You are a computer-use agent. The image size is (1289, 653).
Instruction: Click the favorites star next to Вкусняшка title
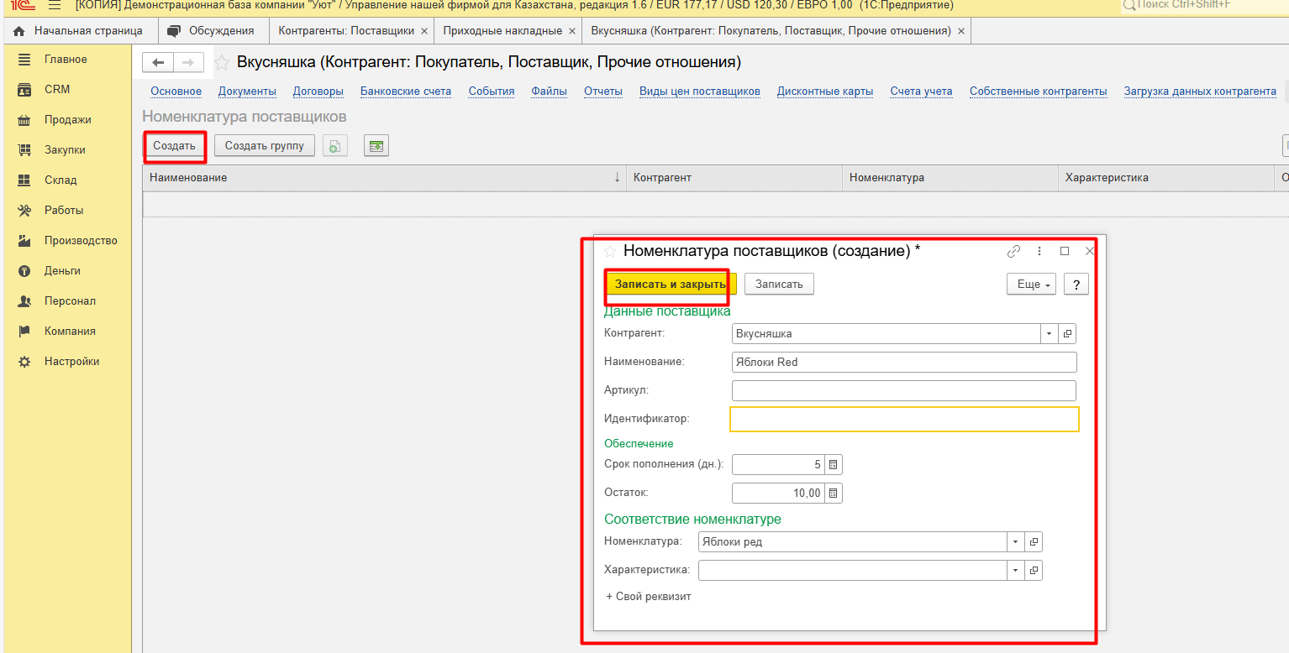(223, 63)
